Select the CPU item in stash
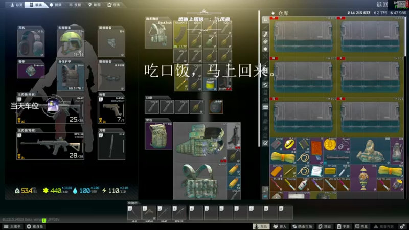 point(316,171)
